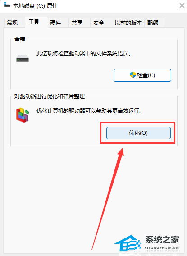The image size is (187, 256).
Task: Switch to the 常规 tab
Action: pyautogui.click(x=12, y=23)
